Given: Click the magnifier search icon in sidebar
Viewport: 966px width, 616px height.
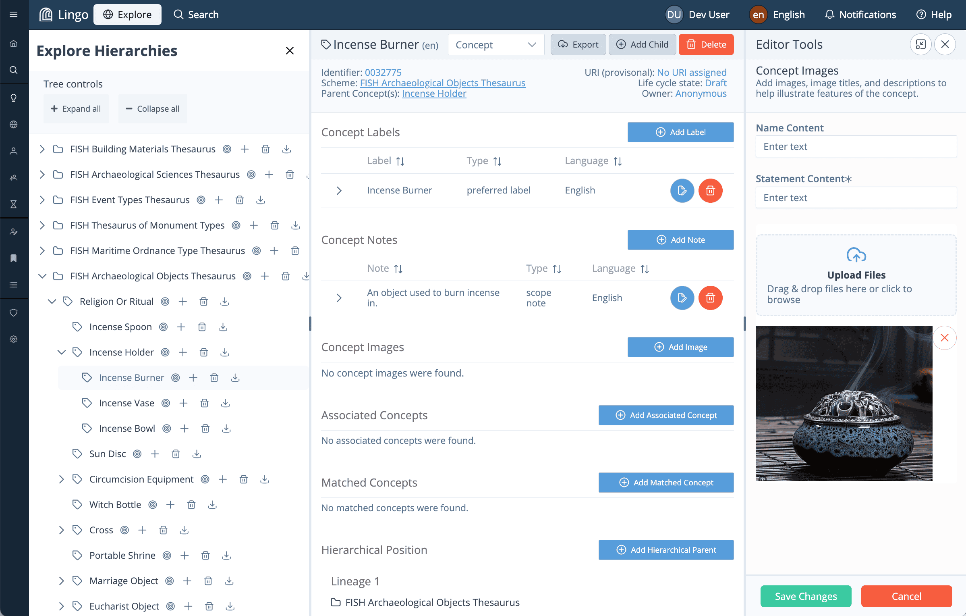Looking at the screenshot, I should tap(14, 70).
